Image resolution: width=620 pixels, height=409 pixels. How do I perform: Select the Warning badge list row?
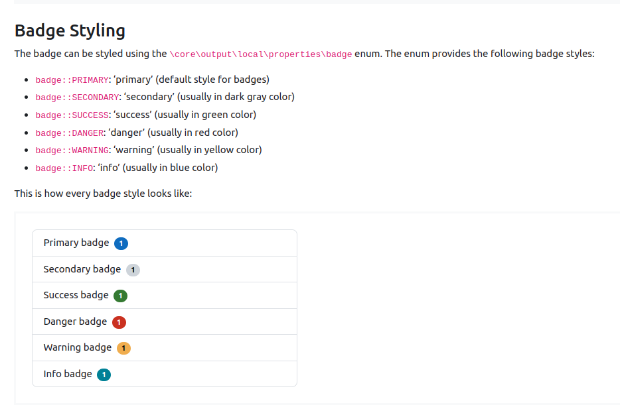pos(165,348)
